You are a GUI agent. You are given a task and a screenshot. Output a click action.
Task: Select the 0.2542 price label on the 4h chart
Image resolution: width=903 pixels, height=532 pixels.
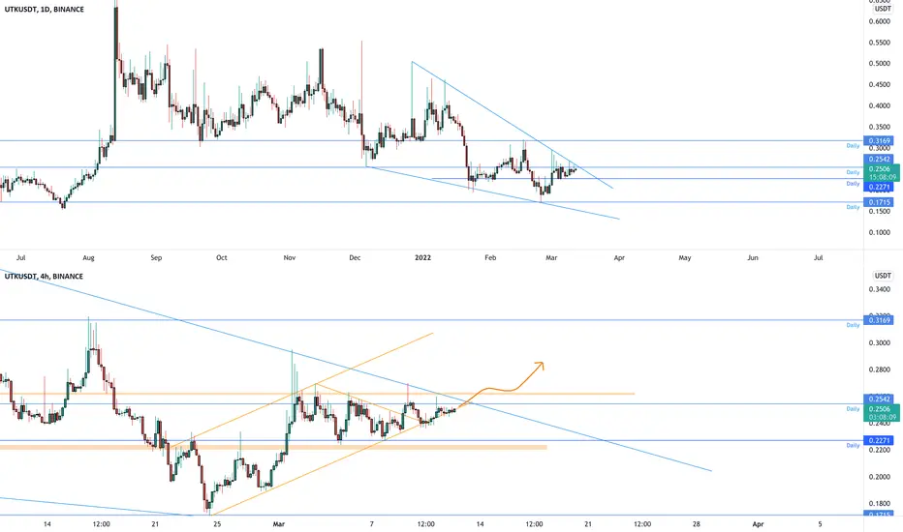(879, 399)
